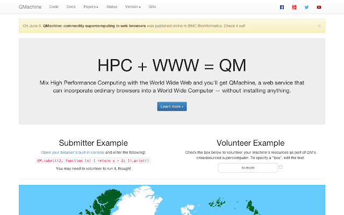Focus the hi-mom box name field

tap(248, 168)
